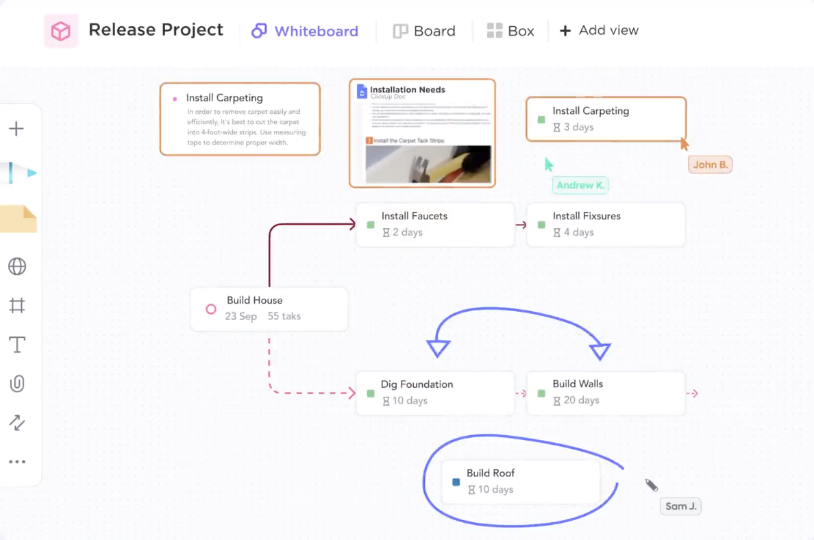The image size is (814, 540).
Task: Select the connector arrow tool
Action: (17, 423)
